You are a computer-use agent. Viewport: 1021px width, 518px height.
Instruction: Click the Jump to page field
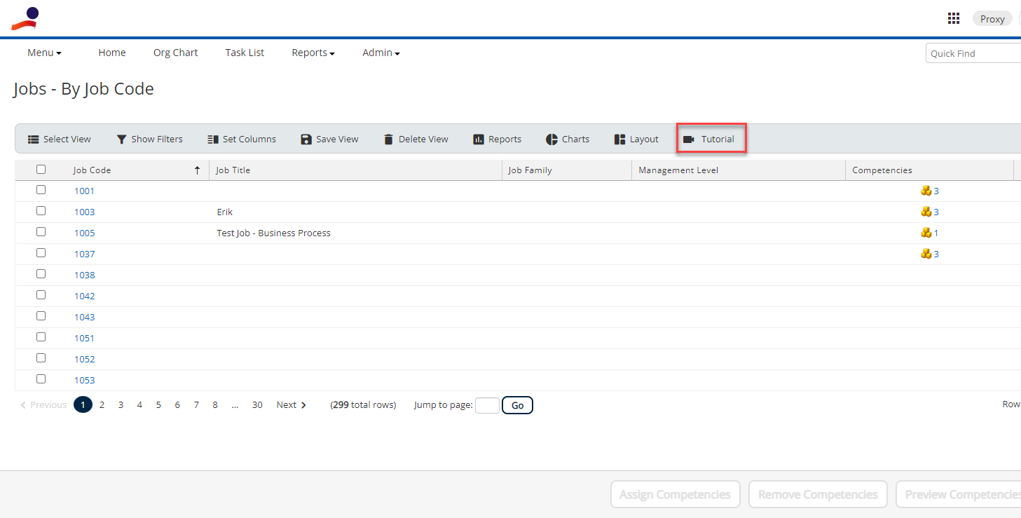point(487,405)
